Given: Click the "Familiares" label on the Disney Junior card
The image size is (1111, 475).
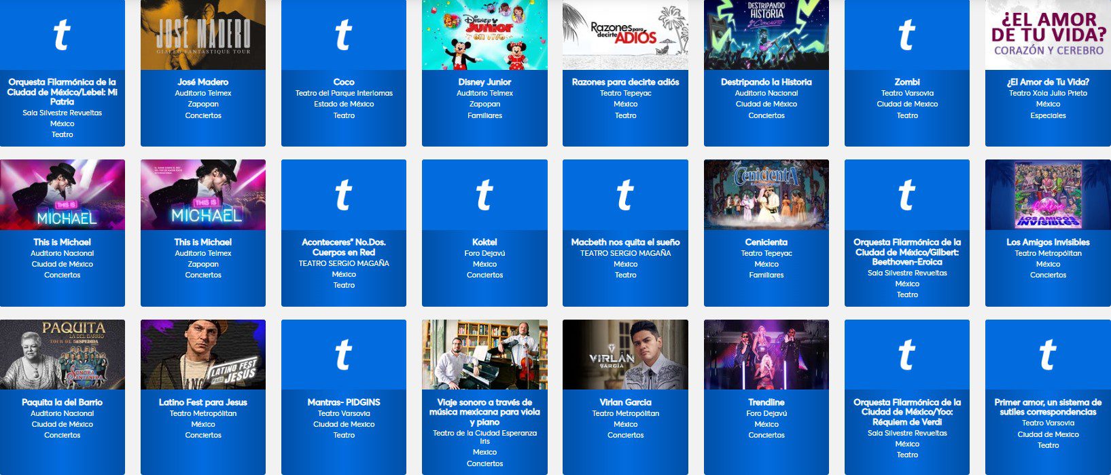Looking at the screenshot, I should (484, 116).
